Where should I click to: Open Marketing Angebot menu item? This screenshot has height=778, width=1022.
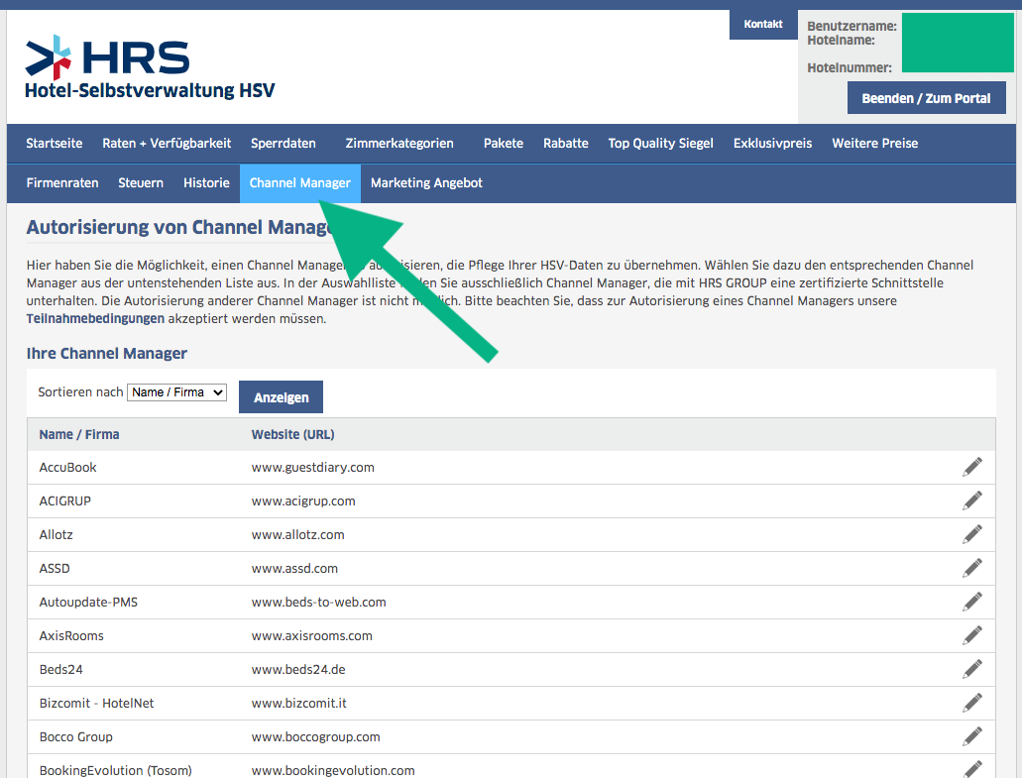[426, 183]
